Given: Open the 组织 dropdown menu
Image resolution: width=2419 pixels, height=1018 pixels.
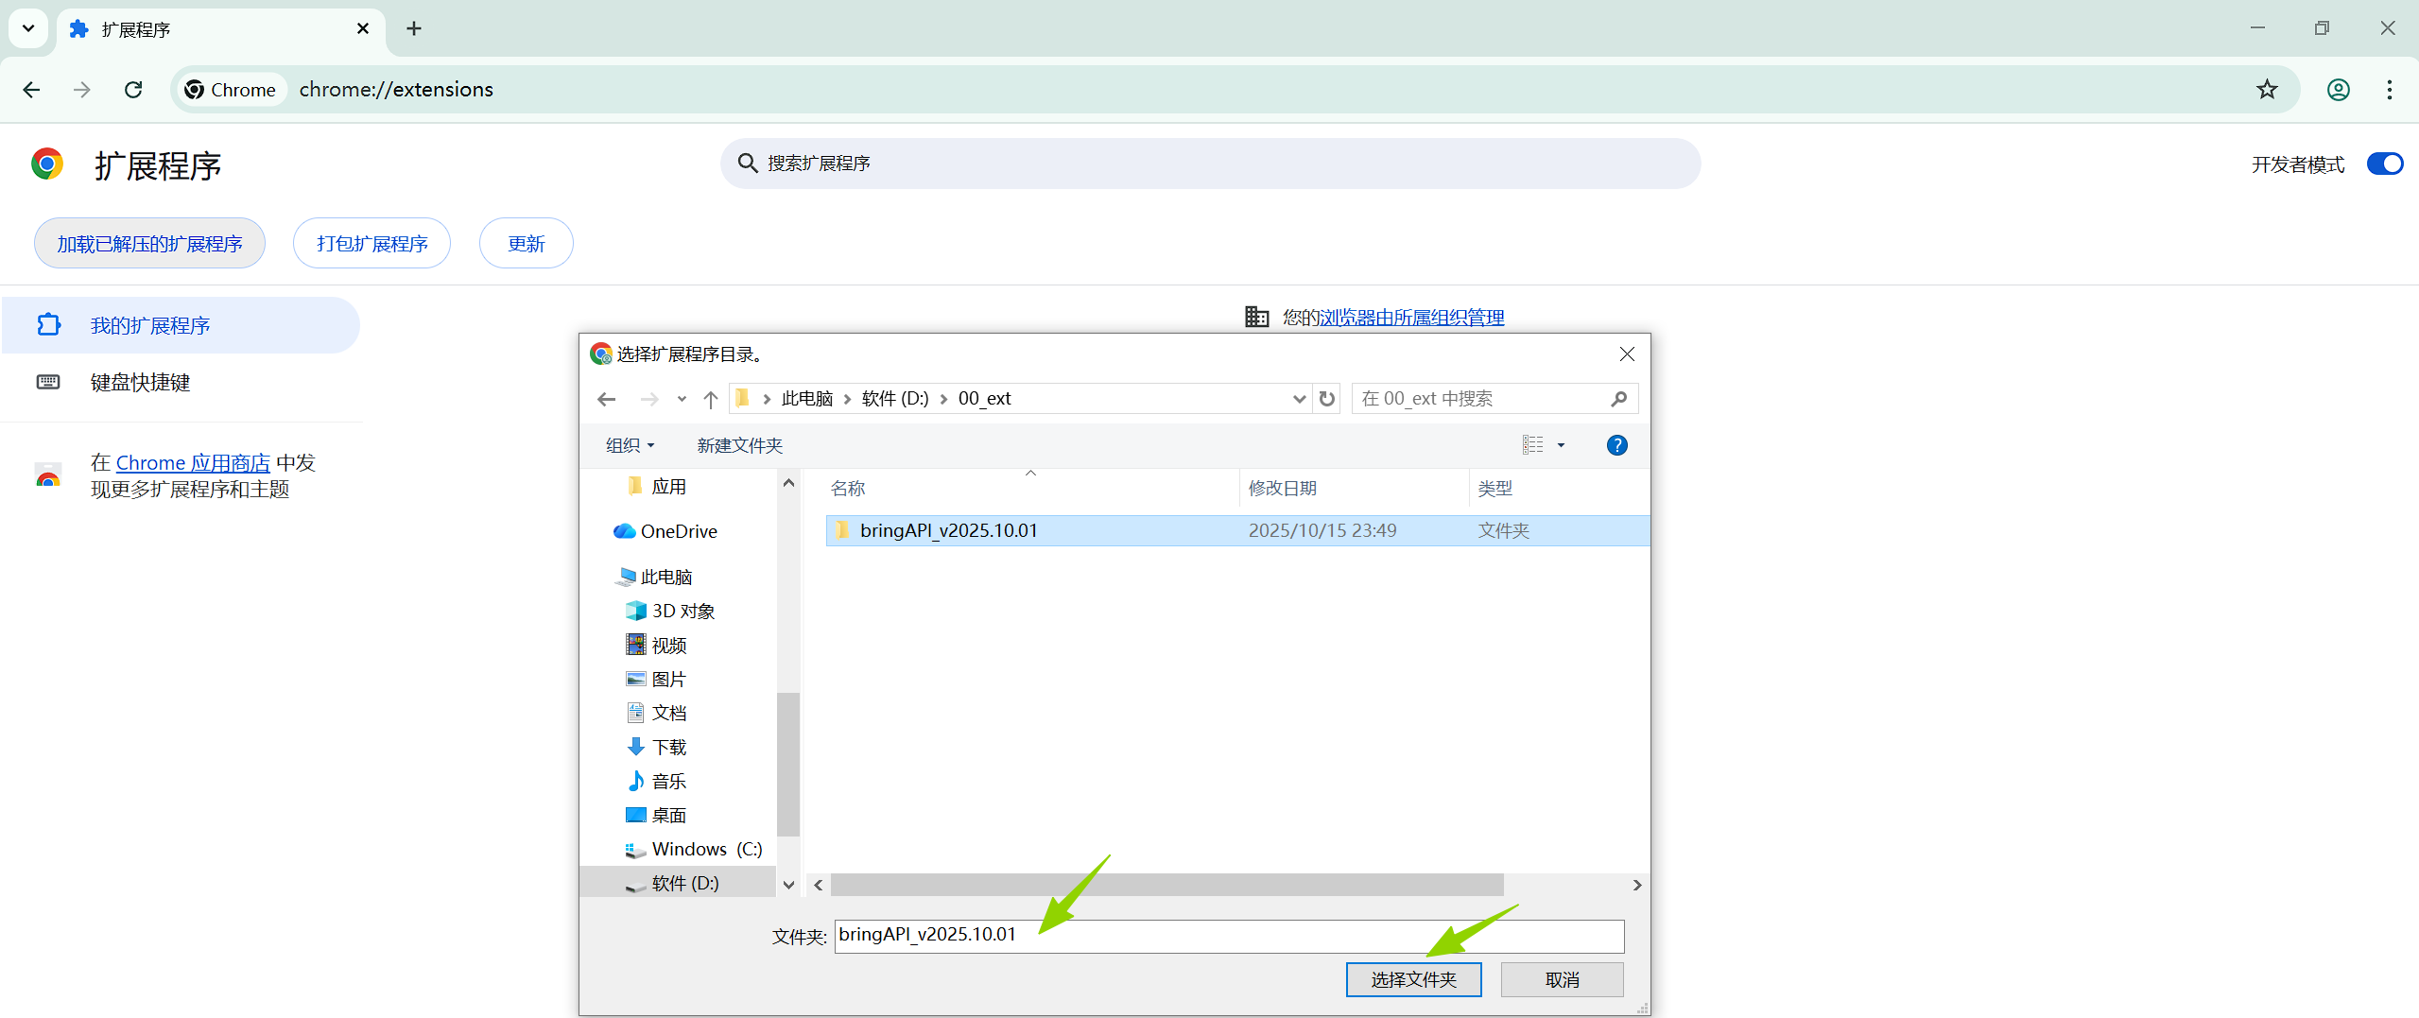Looking at the screenshot, I should [x=630, y=445].
